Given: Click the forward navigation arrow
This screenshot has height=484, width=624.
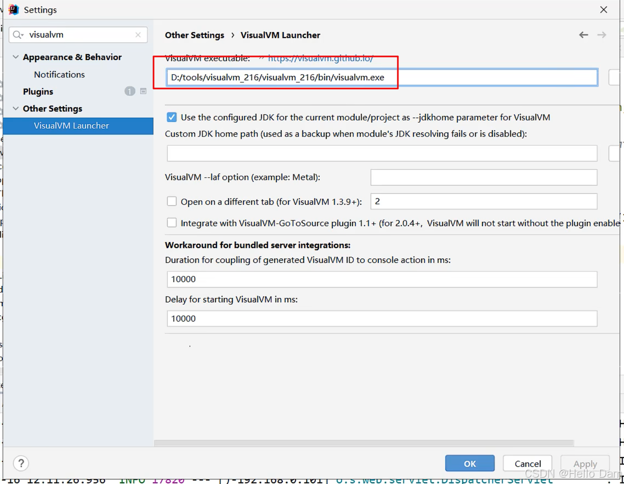Looking at the screenshot, I should 602,35.
